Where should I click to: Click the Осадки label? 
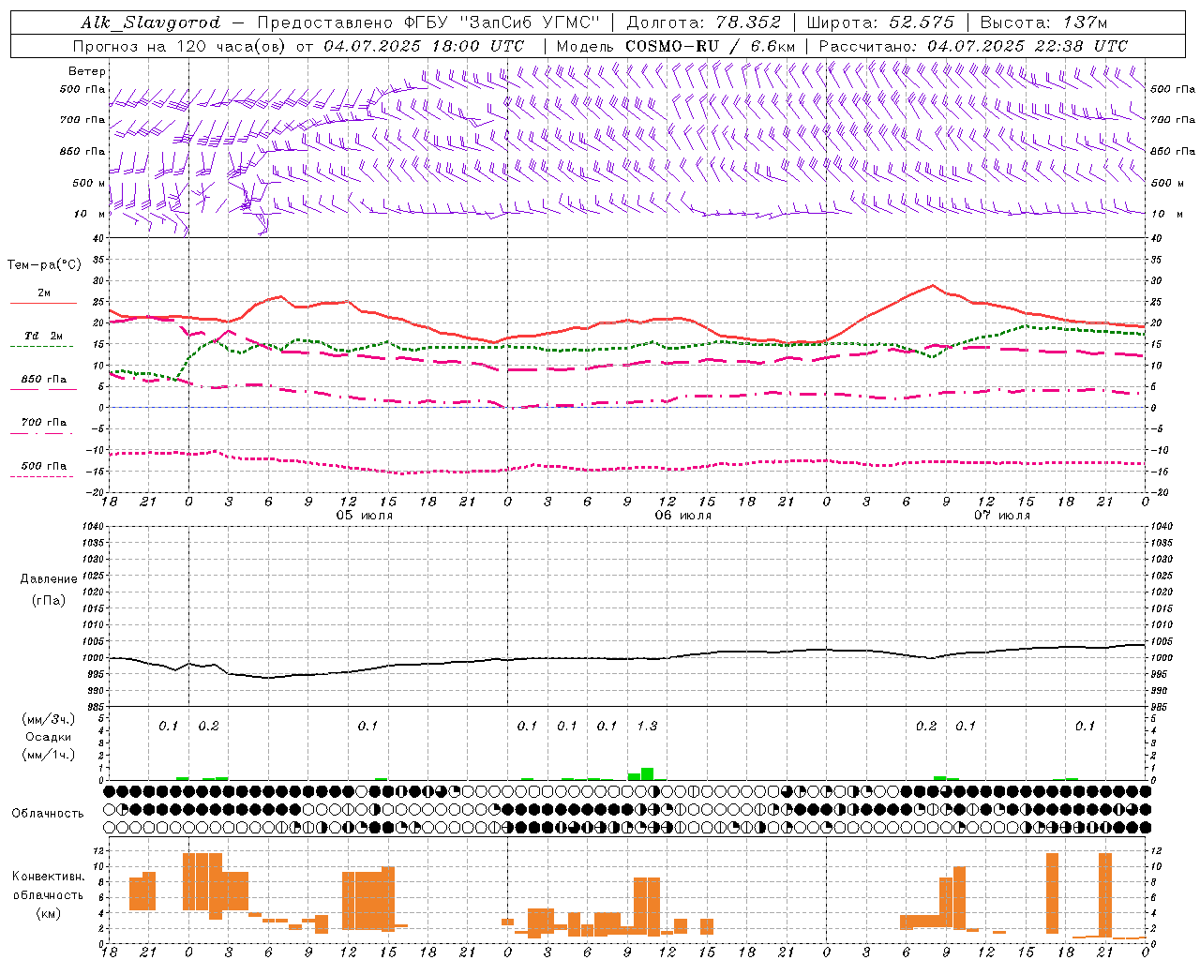coord(49,737)
